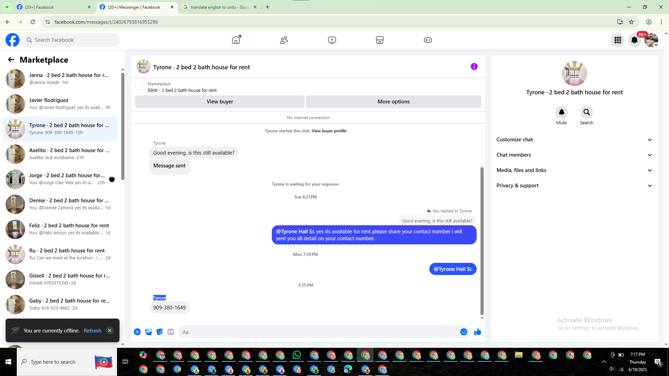Click the More options button

click(x=394, y=102)
